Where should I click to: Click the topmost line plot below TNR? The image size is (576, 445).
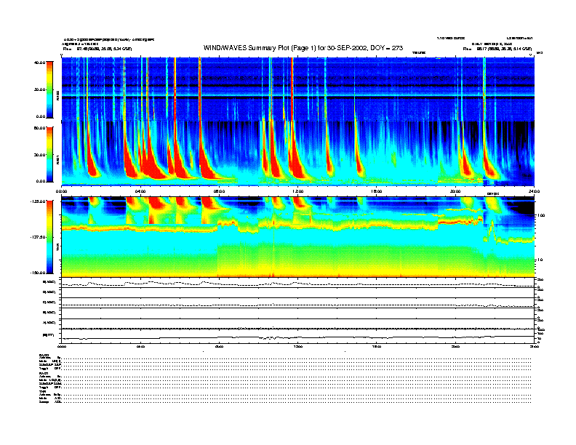coord(297,283)
